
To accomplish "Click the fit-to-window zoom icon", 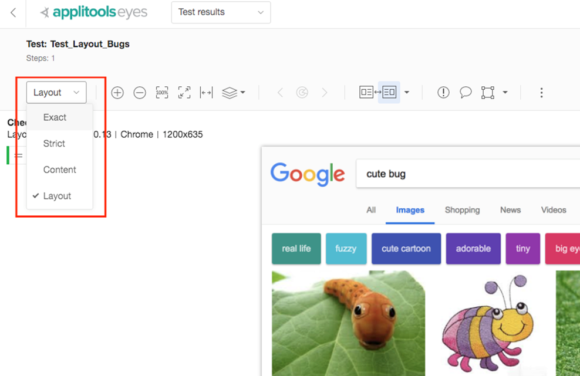I will click(x=184, y=92).
